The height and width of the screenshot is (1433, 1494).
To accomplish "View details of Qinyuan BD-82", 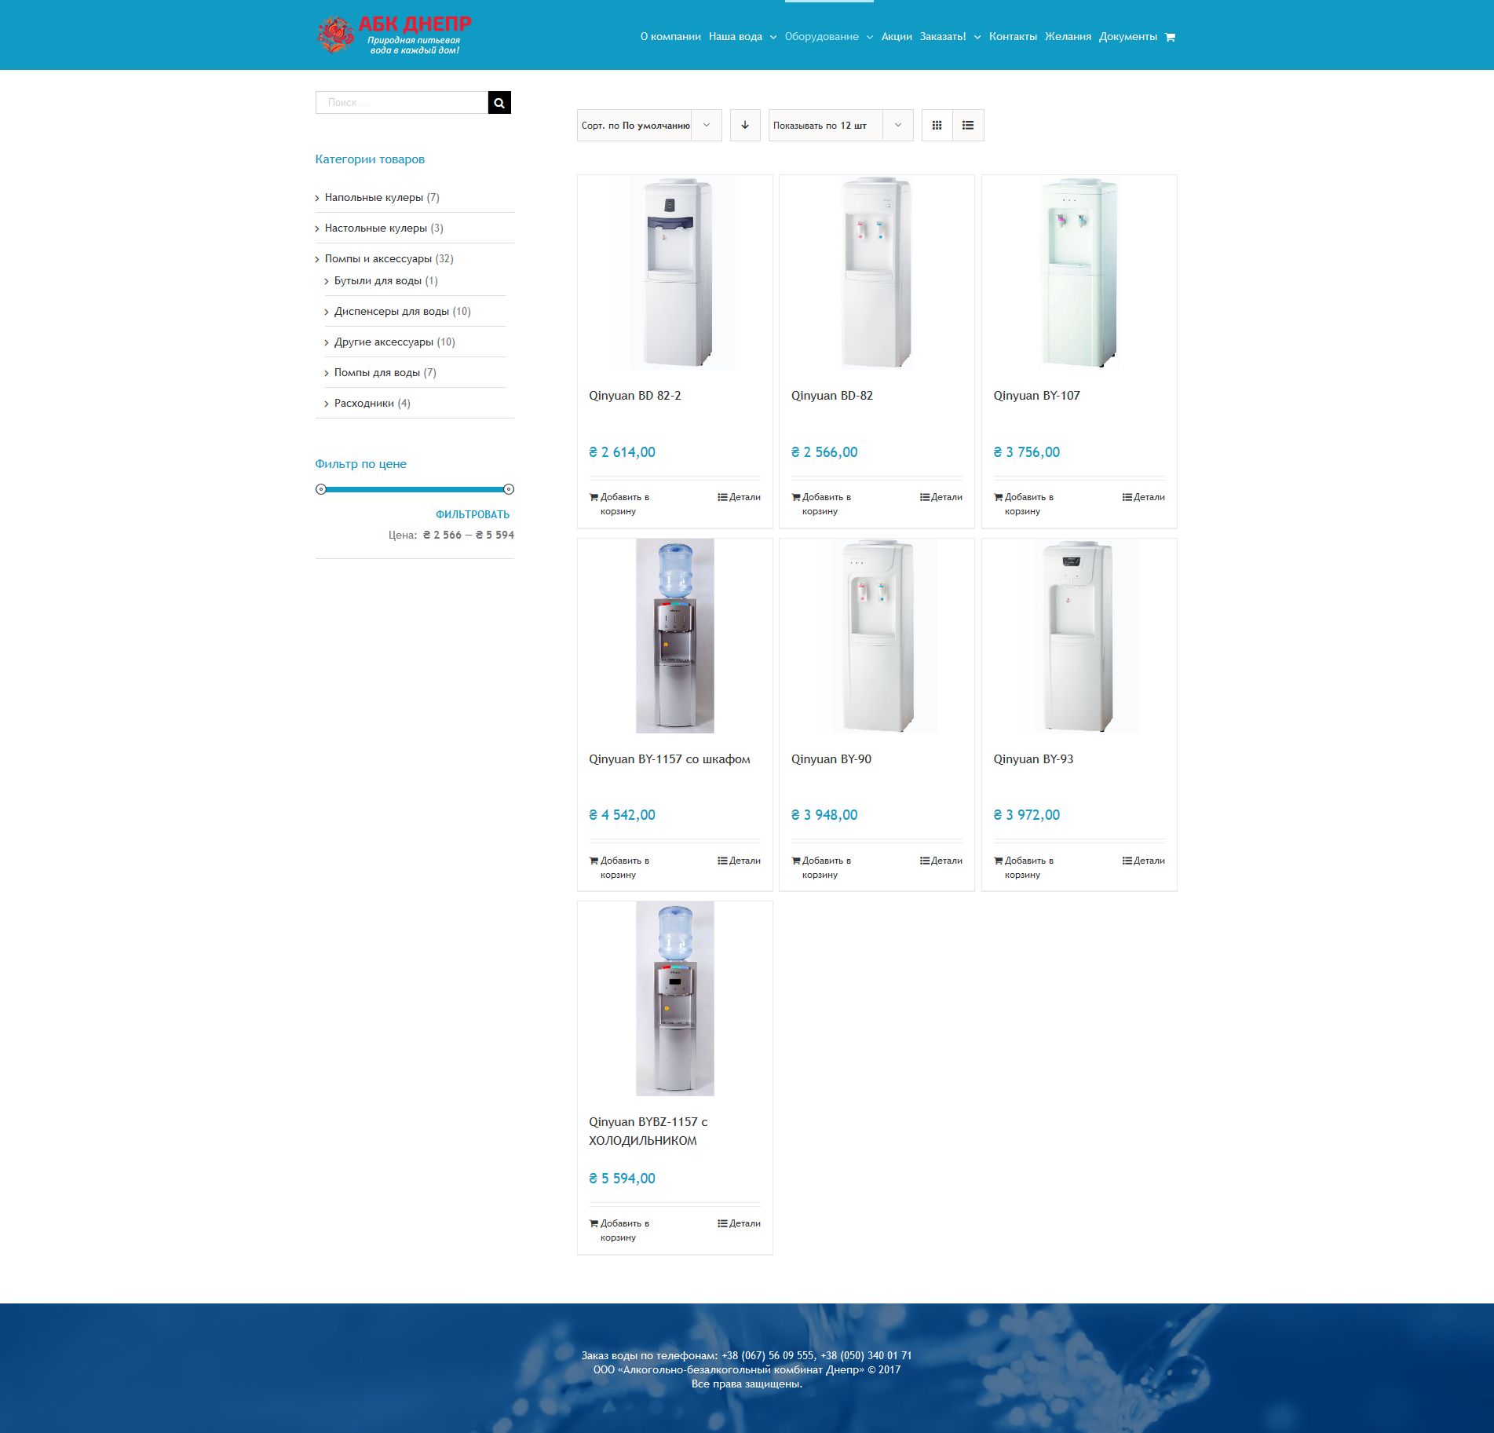I will [x=941, y=497].
